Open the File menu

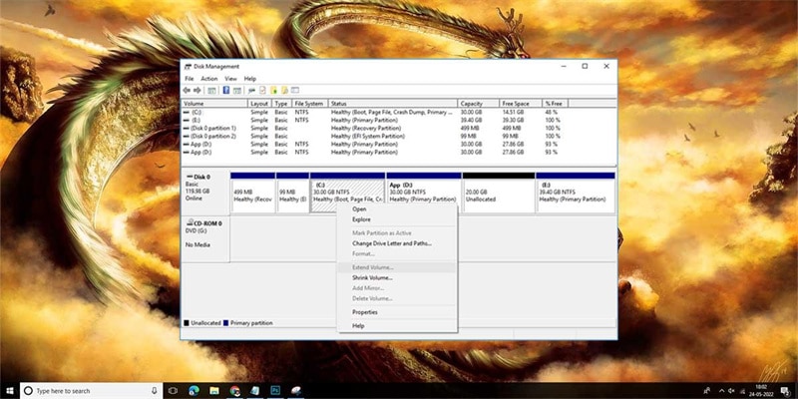pos(190,79)
